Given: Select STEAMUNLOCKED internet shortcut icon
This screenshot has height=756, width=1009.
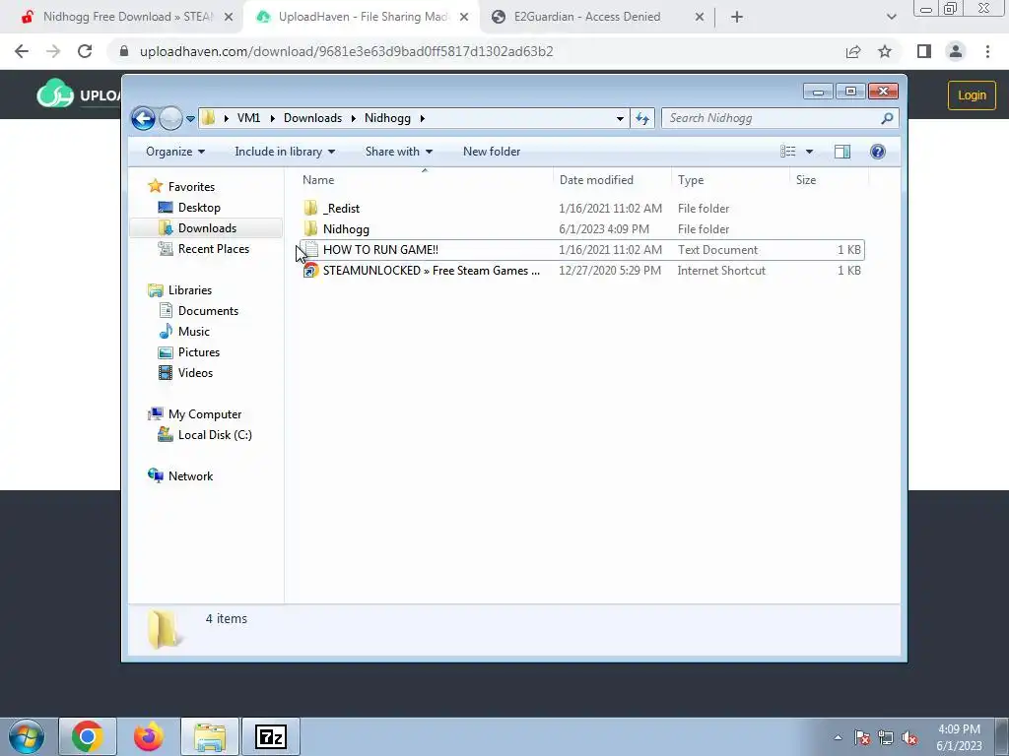Looking at the screenshot, I should pyautogui.click(x=310, y=271).
